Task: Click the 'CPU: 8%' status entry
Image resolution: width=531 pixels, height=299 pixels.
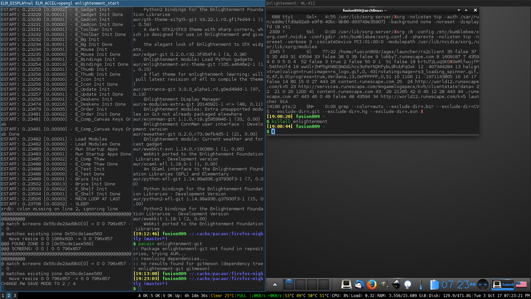Action: point(340,295)
